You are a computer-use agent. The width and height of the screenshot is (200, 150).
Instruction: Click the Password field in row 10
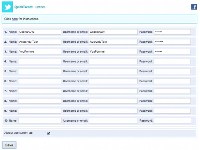172,120
